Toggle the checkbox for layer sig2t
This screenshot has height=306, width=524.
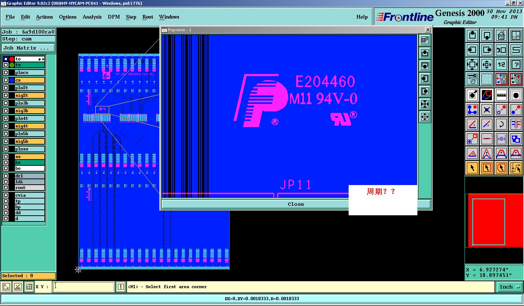point(6,95)
